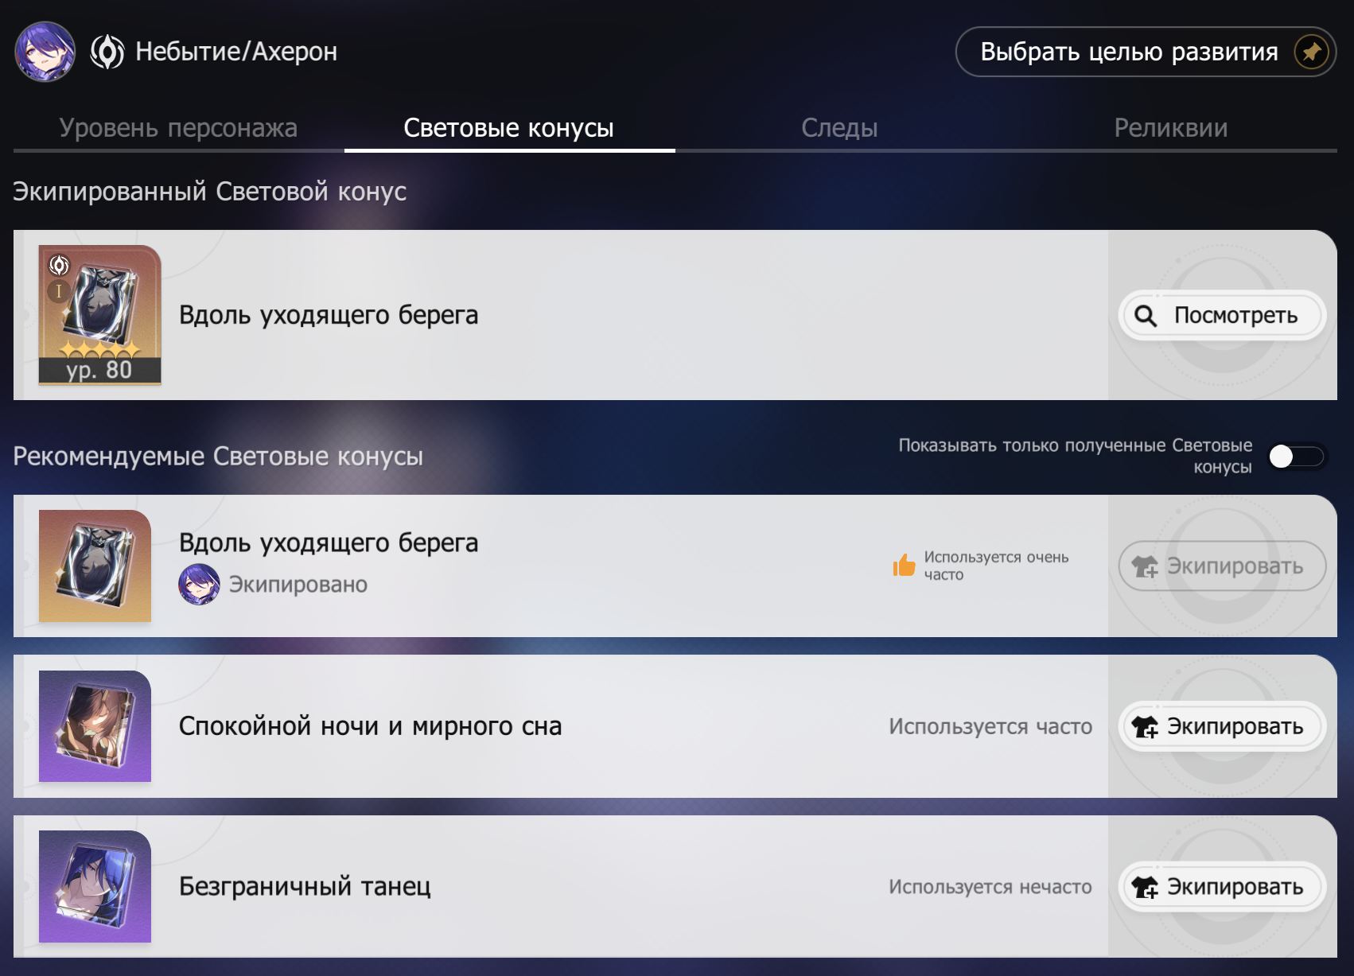This screenshot has height=976, width=1354.
Task: Click the Nihility path icon beside Ахерон
Action: click(x=107, y=52)
